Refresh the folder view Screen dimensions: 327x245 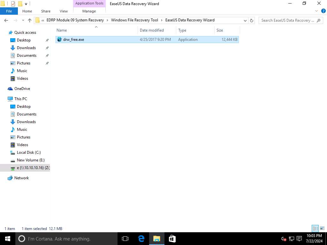[x=252, y=20]
